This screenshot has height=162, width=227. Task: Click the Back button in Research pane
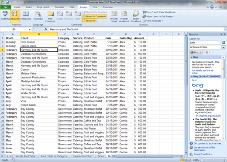pyautogui.click(x=194, y=52)
